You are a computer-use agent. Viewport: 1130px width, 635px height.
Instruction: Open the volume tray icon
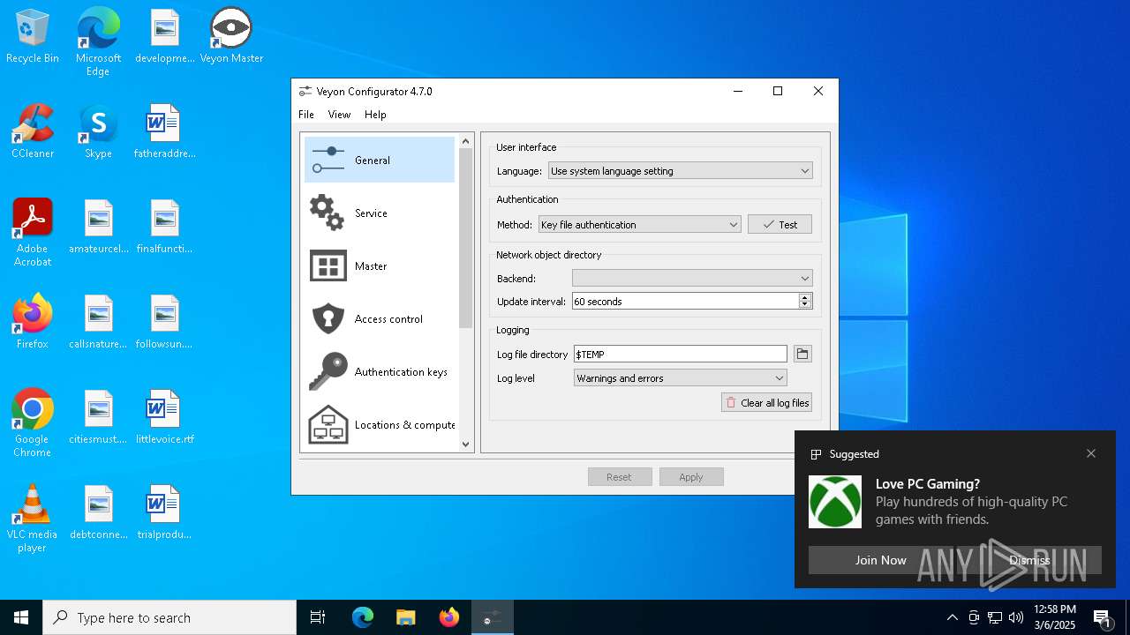tap(1016, 617)
